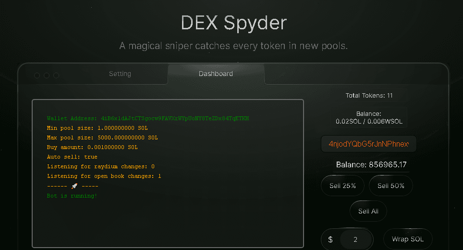This screenshot has height=250, width=463.
Task: Click the rocket emoji in console
Action: click(x=74, y=186)
